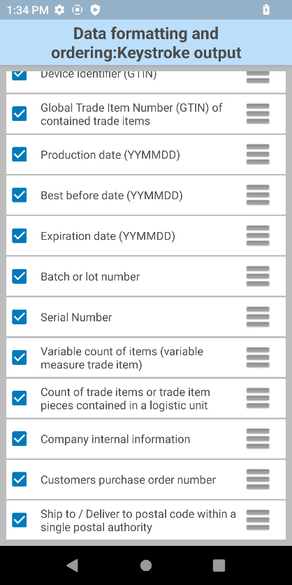Tap the settings gear in the status bar
This screenshot has width=292, height=585.
[x=59, y=10]
